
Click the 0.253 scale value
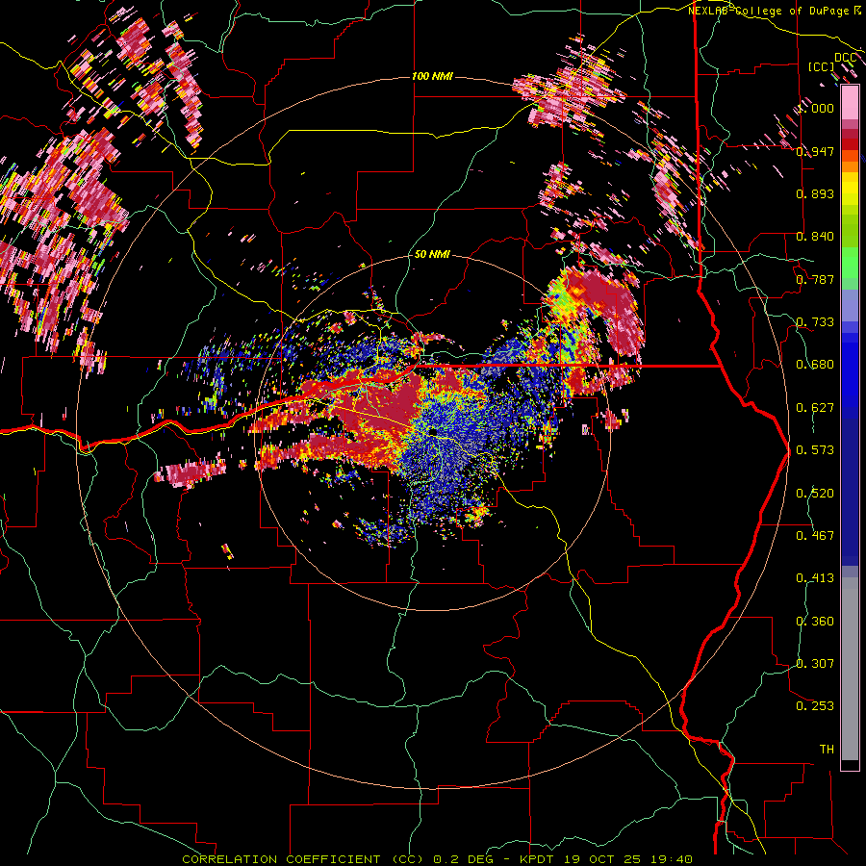pyautogui.click(x=815, y=706)
